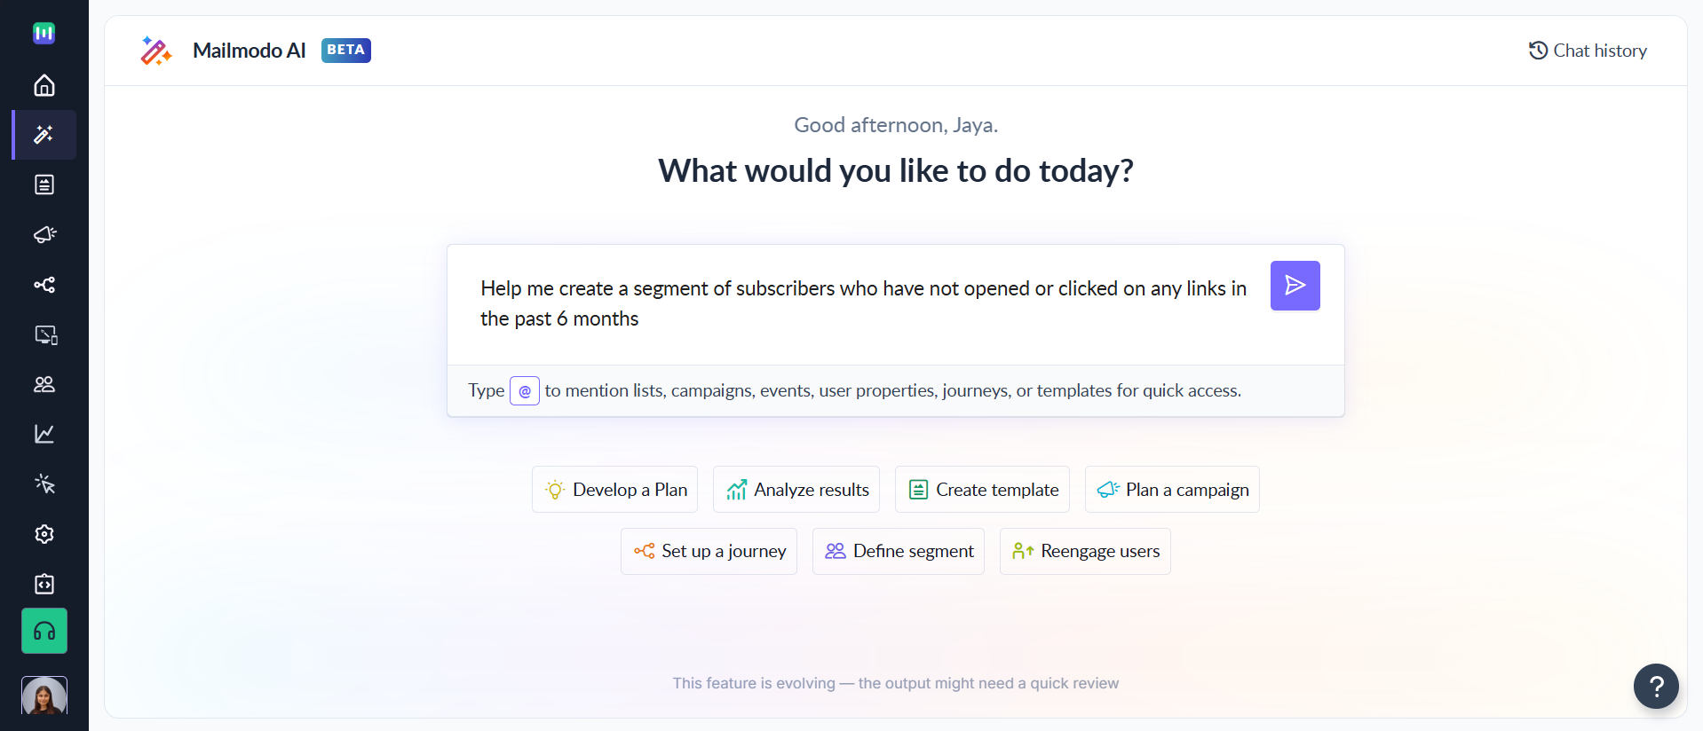1703x731 pixels.
Task: Open the Journeys icon in sidebar
Action: pos(44,285)
